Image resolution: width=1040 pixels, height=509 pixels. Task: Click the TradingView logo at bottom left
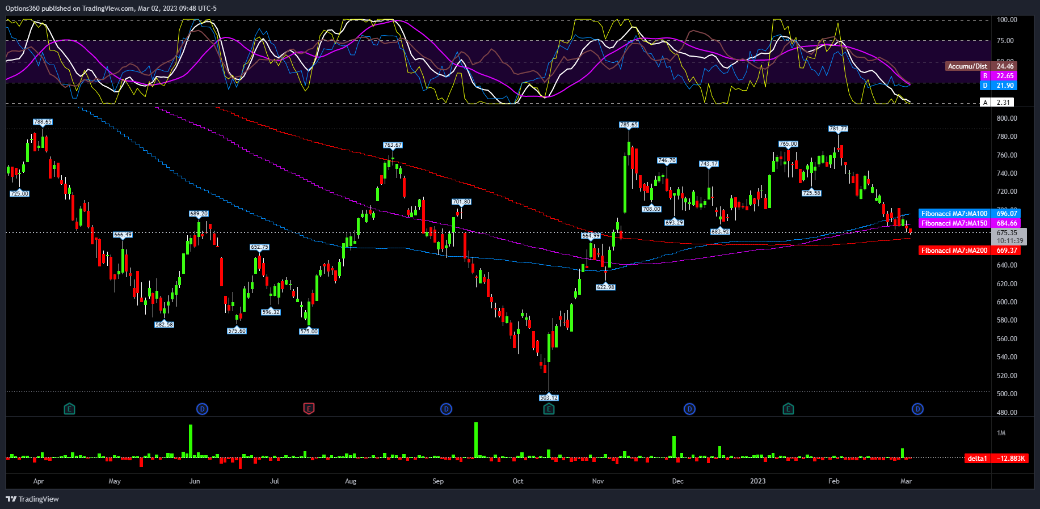32,499
